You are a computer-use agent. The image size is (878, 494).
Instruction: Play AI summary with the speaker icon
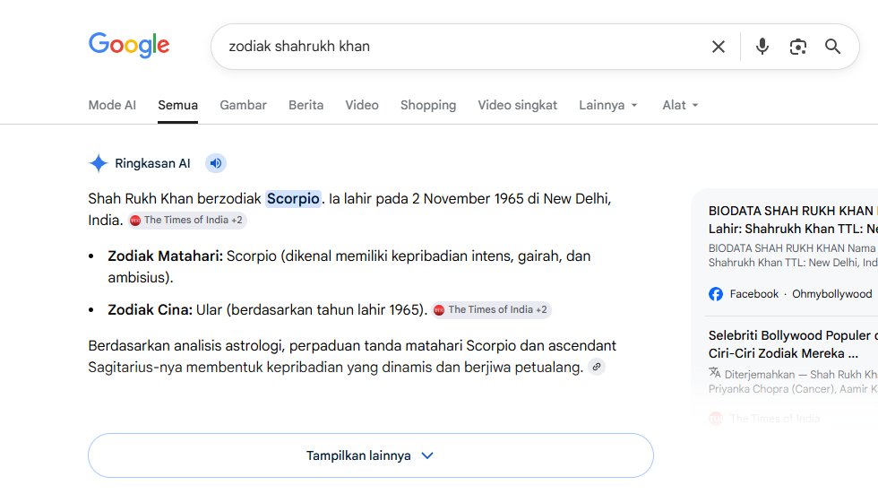(x=216, y=163)
